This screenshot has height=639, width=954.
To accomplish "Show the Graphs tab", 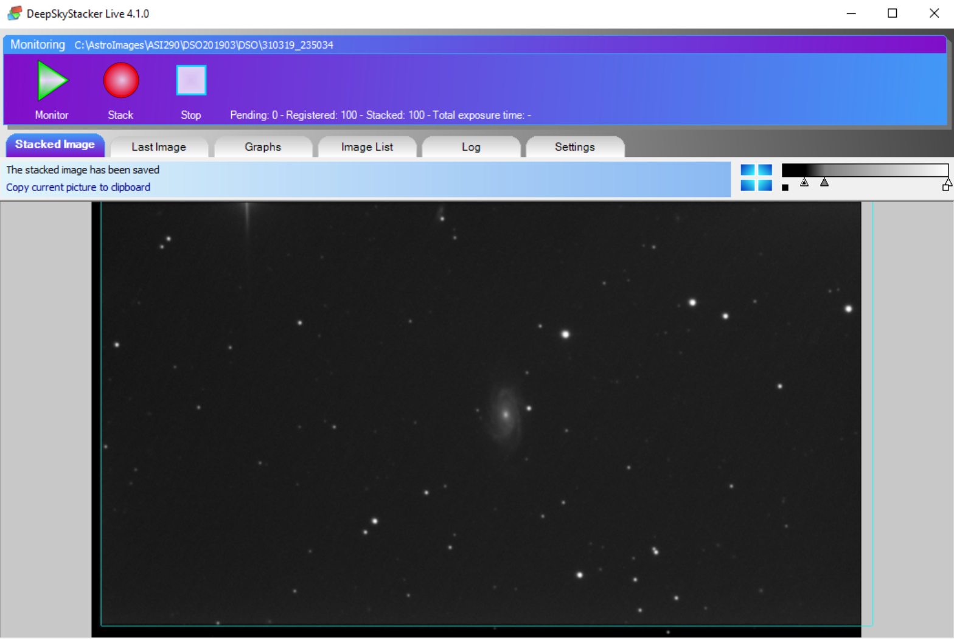I will pyautogui.click(x=263, y=147).
